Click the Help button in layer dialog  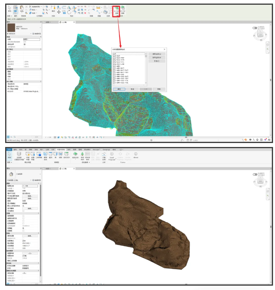(159, 89)
